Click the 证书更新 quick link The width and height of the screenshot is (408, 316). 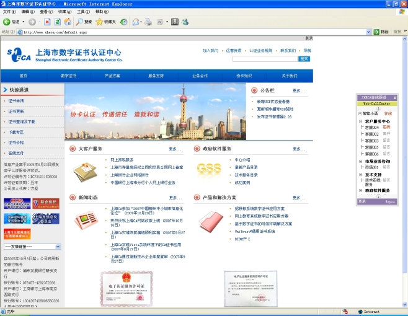(x=16, y=112)
